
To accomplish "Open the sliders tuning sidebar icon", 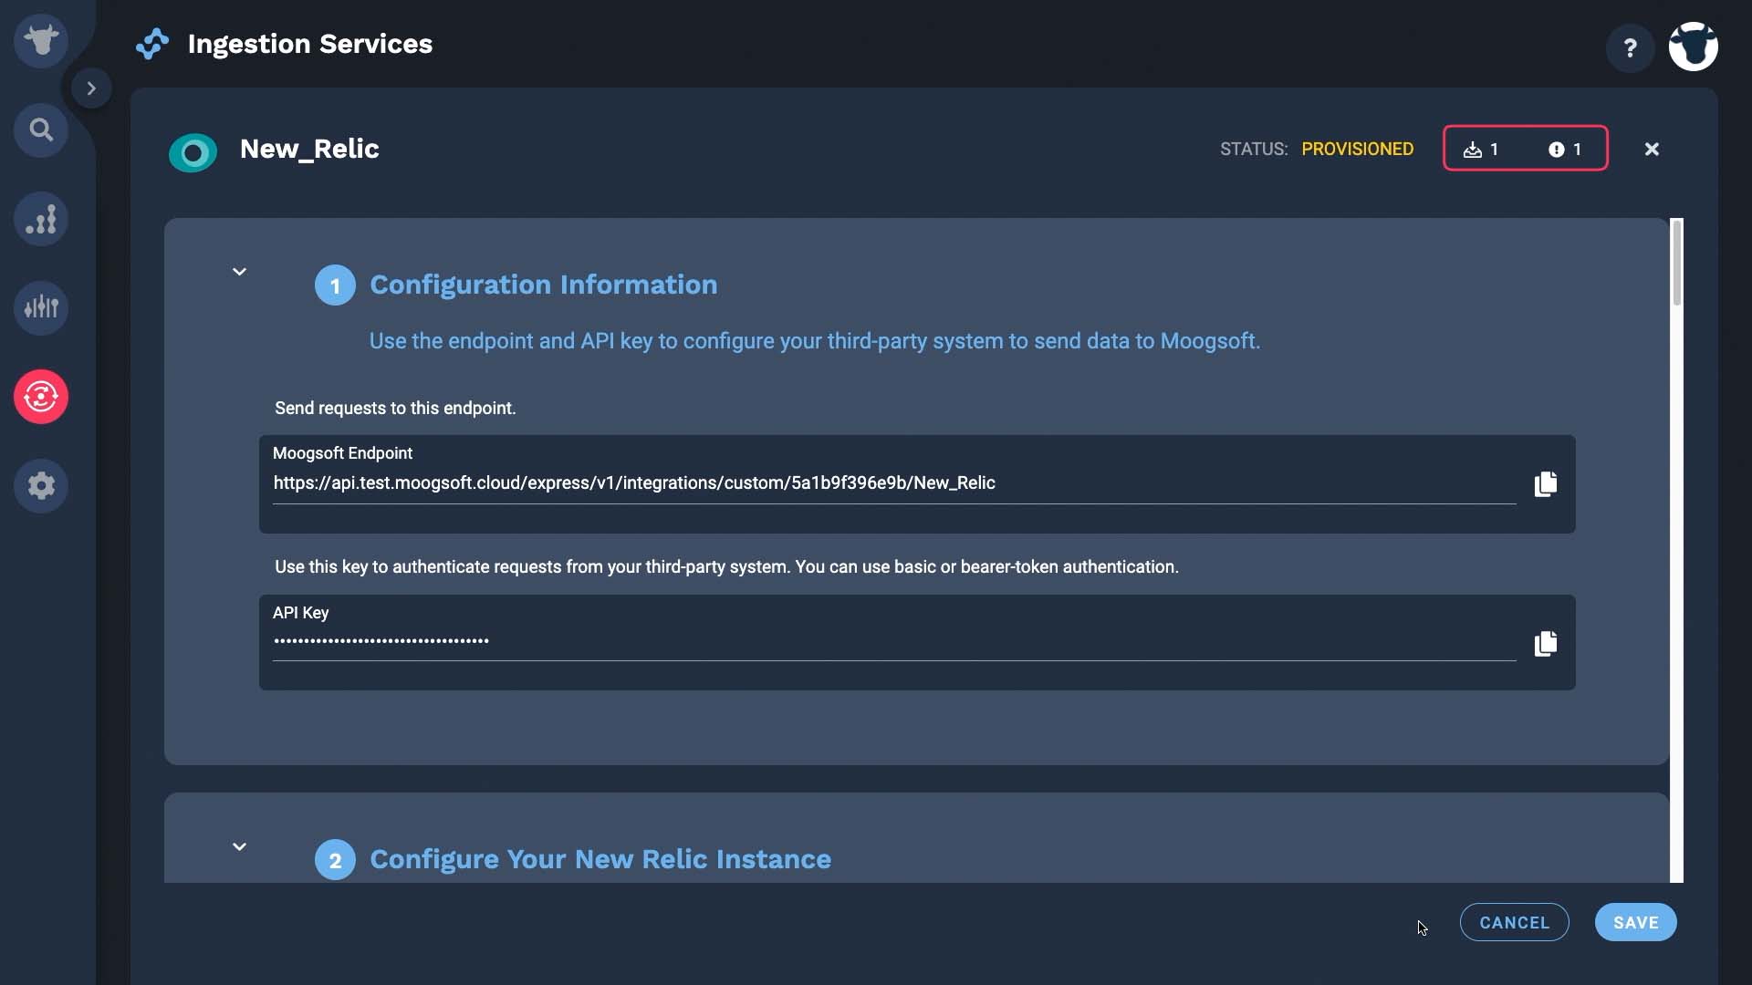I will [41, 307].
